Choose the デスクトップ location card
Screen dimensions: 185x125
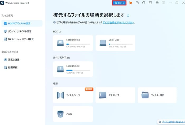point(115,95)
